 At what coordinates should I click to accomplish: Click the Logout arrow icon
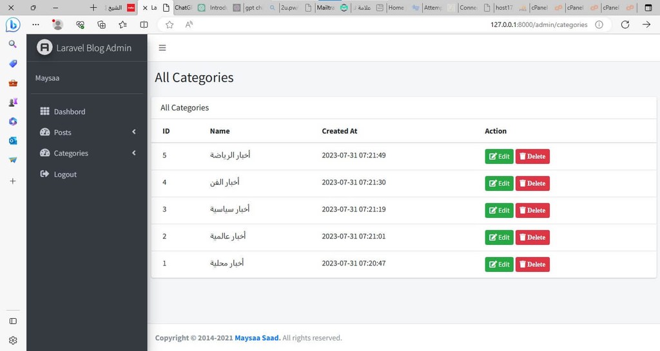tap(44, 174)
